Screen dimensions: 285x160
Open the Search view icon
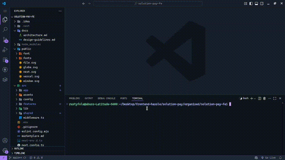pyautogui.click(x=5, y=30)
